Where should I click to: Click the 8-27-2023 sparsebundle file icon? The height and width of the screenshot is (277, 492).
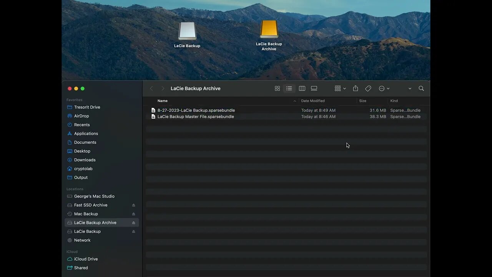click(x=153, y=110)
